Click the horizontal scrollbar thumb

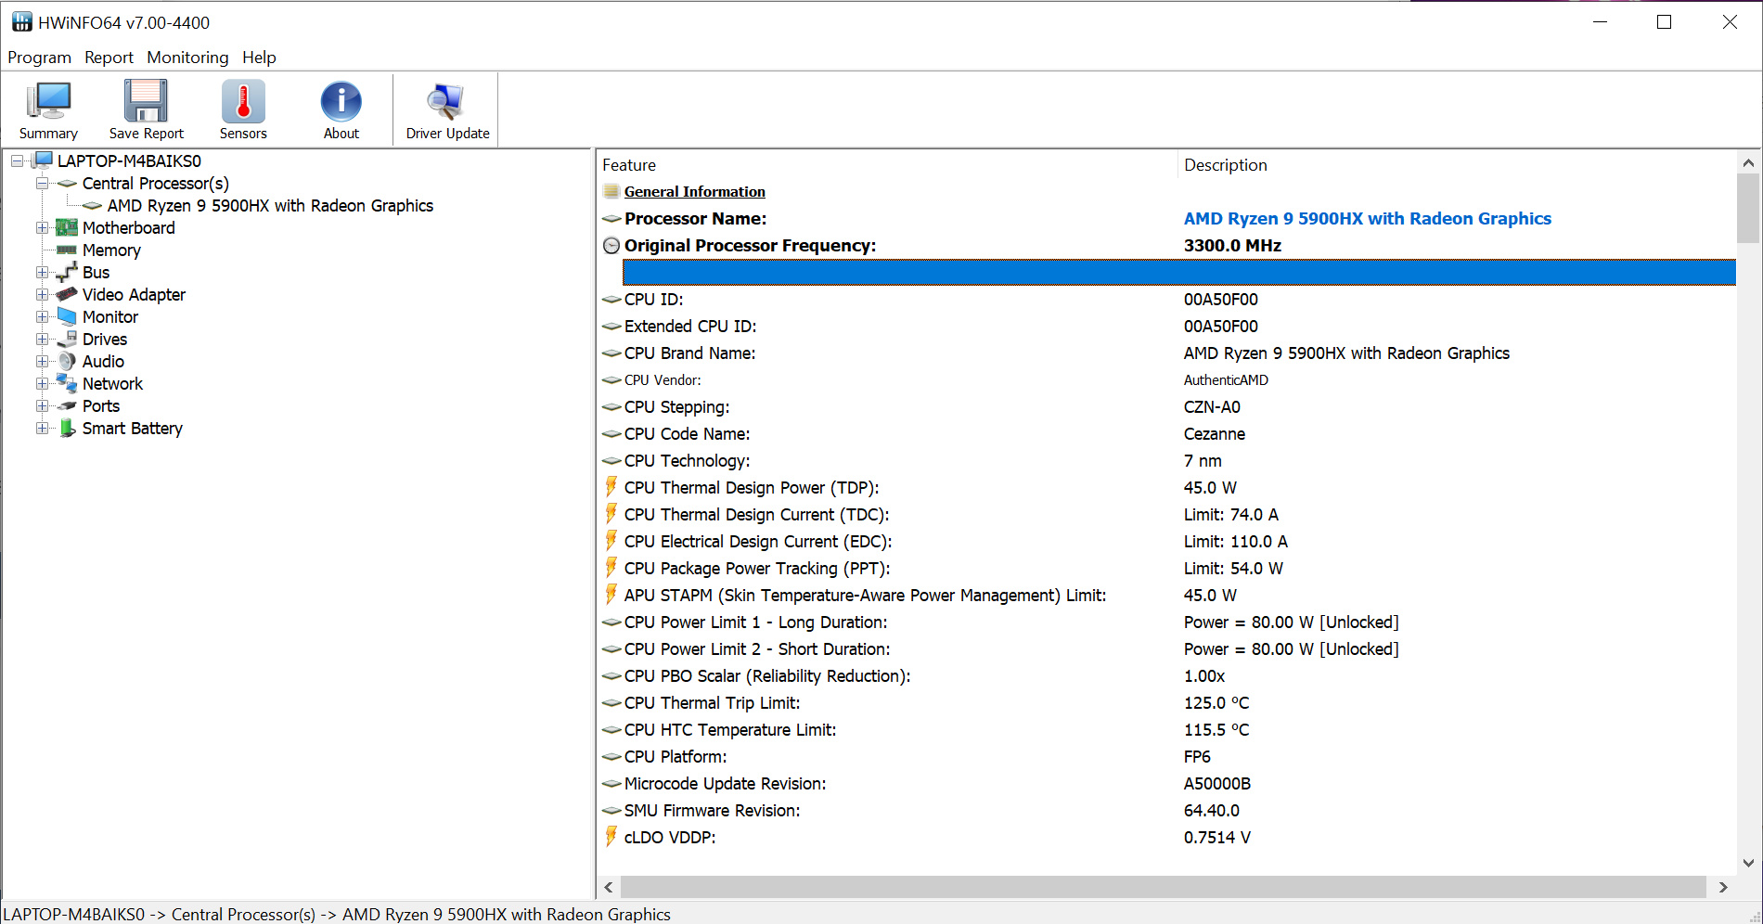tap(1163, 887)
